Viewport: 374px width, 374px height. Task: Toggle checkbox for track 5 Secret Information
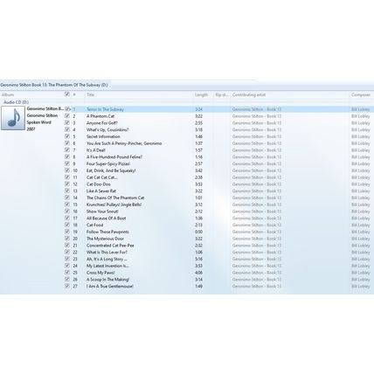[x=67, y=136]
